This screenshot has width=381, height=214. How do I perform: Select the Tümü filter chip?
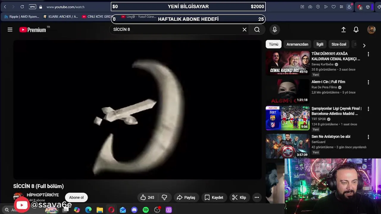click(x=274, y=44)
